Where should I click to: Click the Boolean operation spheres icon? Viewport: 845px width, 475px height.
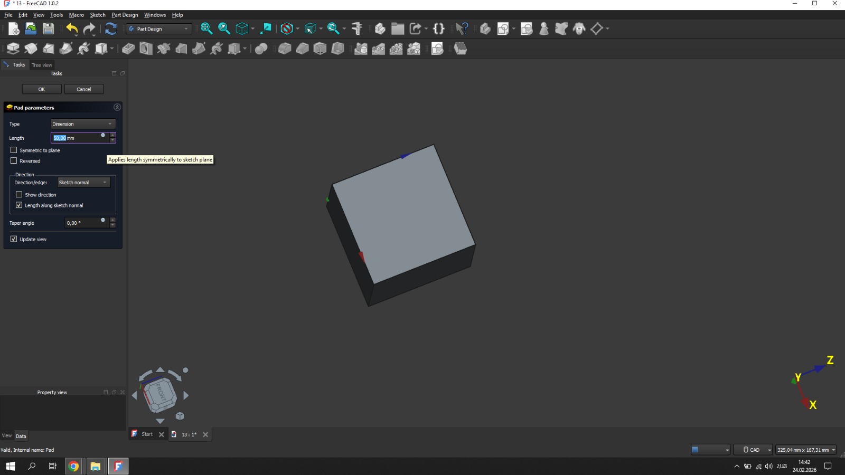click(261, 49)
